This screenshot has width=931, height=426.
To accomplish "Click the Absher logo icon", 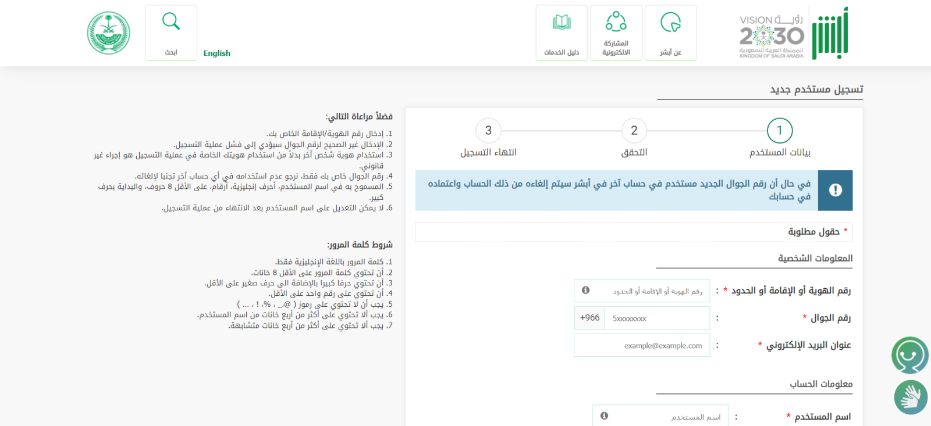I will 830,34.
